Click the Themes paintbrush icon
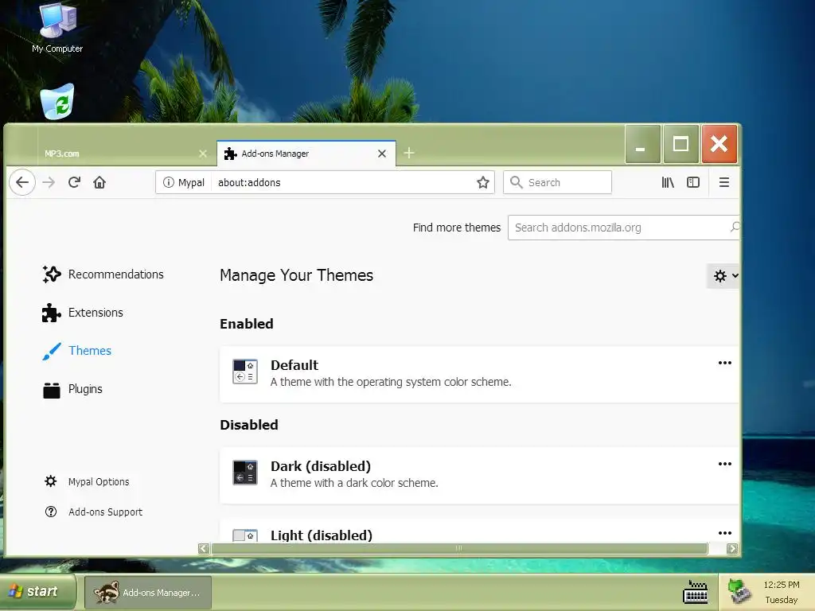Screen dimensions: 815x611 [52, 351]
